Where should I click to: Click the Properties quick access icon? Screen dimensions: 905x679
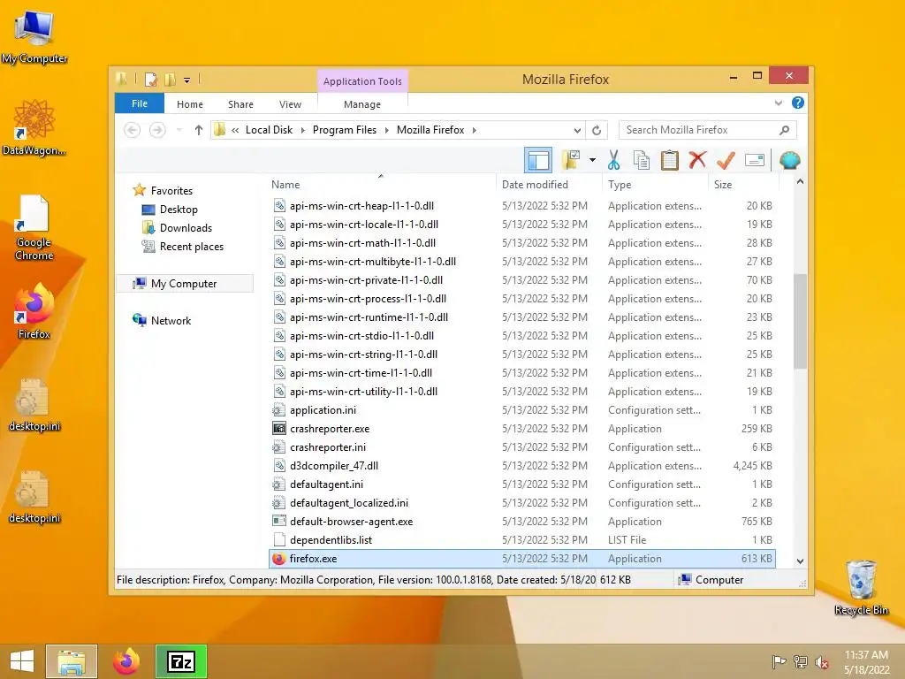[x=150, y=80]
